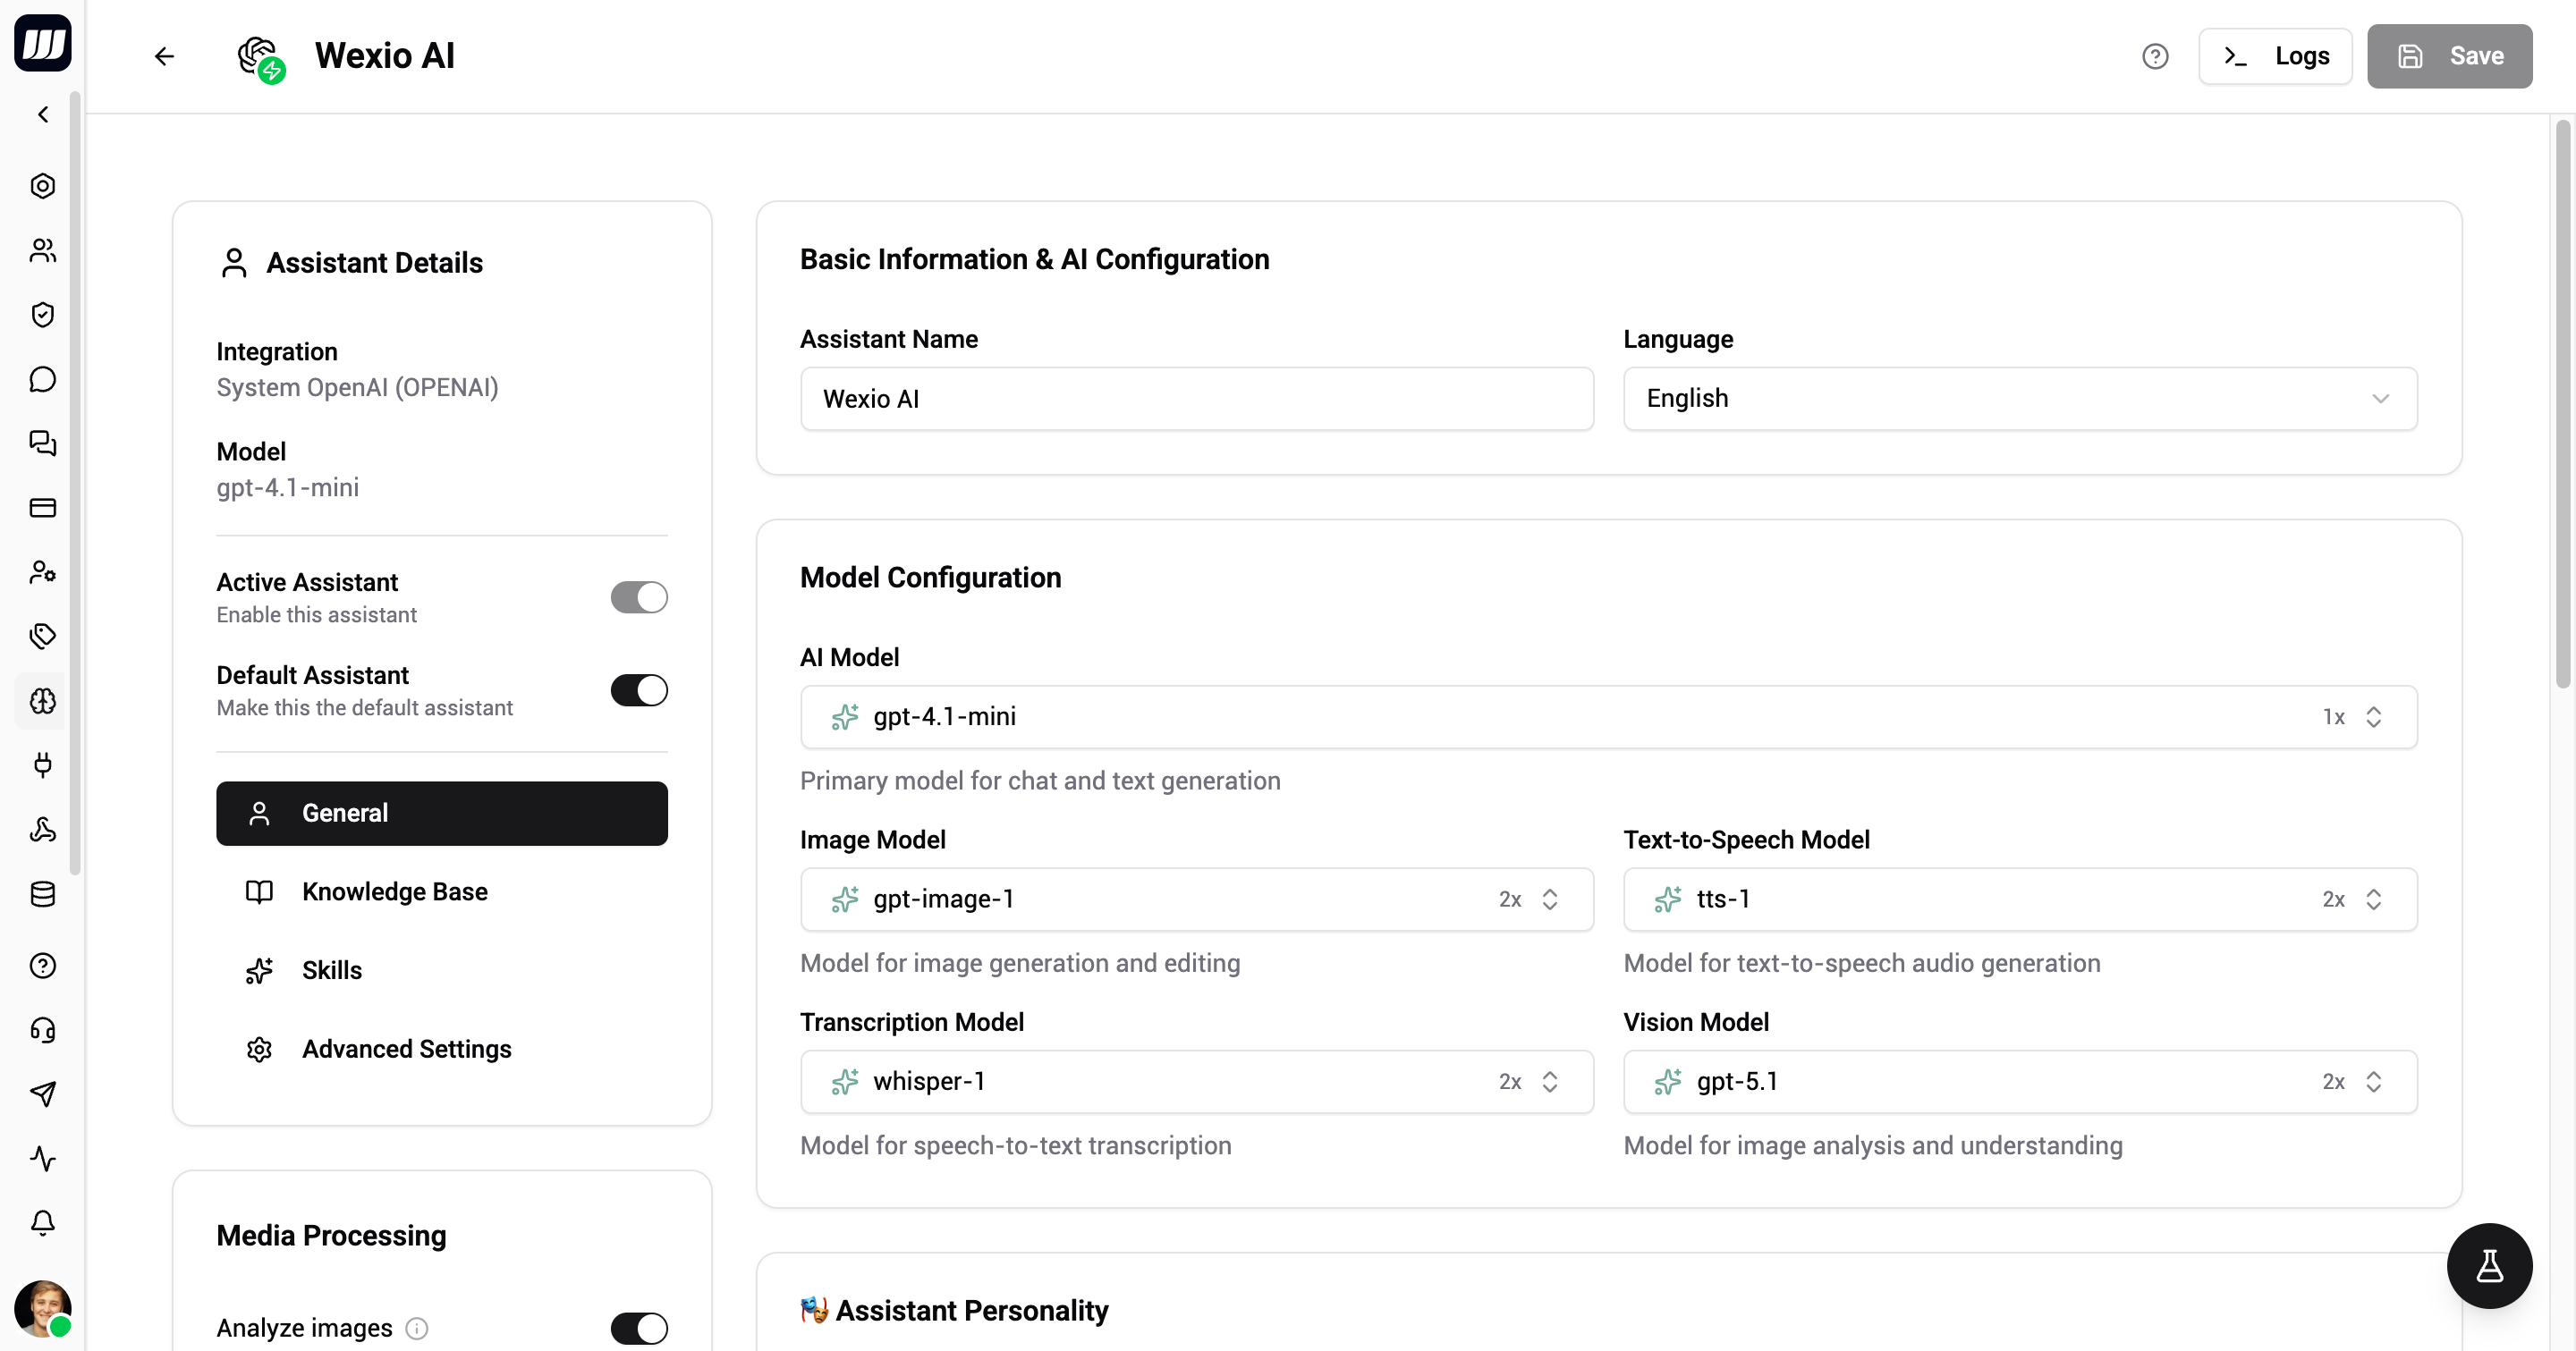Toggle the Default Assistant switch
2576x1351 pixels.
(x=639, y=690)
